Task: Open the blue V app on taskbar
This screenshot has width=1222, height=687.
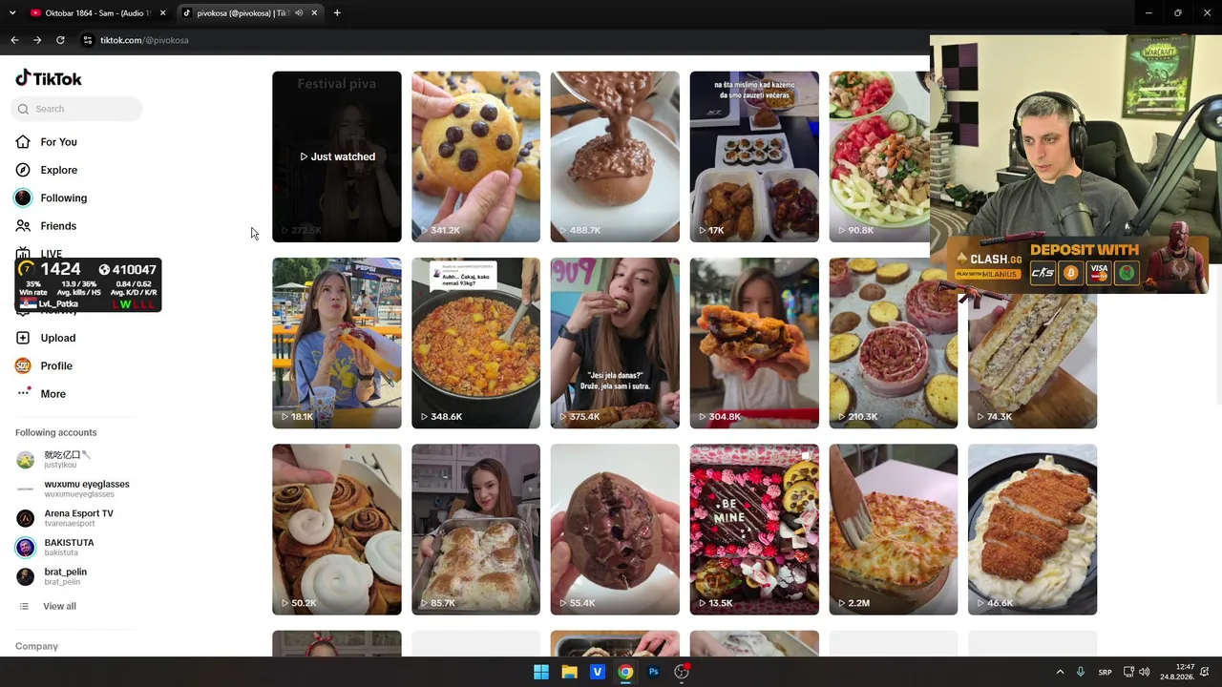Action: tap(598, 672)
